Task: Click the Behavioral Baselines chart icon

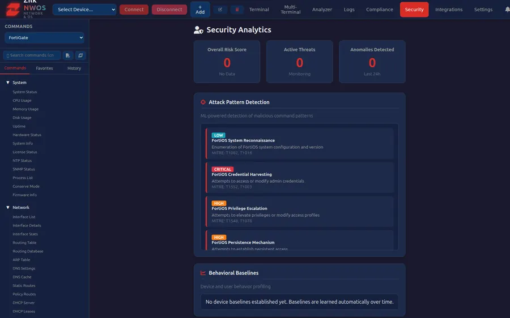Action: pos(203,273)
